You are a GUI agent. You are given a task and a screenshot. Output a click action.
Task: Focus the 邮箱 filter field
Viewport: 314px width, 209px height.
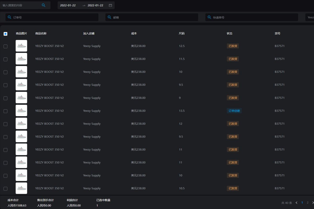(152, 17)
